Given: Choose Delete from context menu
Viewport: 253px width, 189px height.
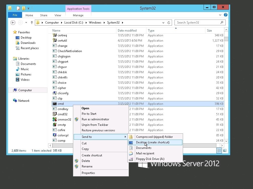Looking at the screenshot, I should click(x=101, y=161).
